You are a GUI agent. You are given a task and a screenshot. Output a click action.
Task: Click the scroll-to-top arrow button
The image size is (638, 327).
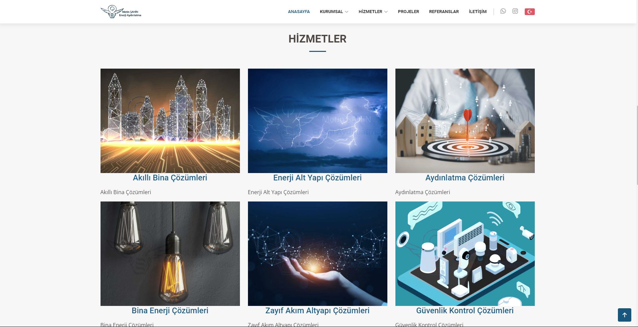point(624,315)
